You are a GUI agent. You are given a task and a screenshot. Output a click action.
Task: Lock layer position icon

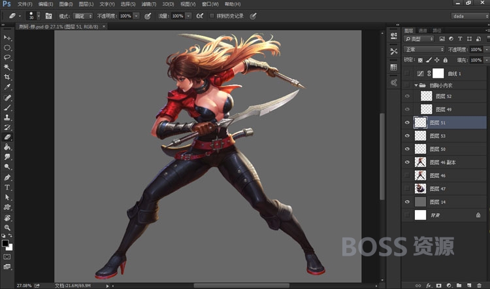coord(437,60)
